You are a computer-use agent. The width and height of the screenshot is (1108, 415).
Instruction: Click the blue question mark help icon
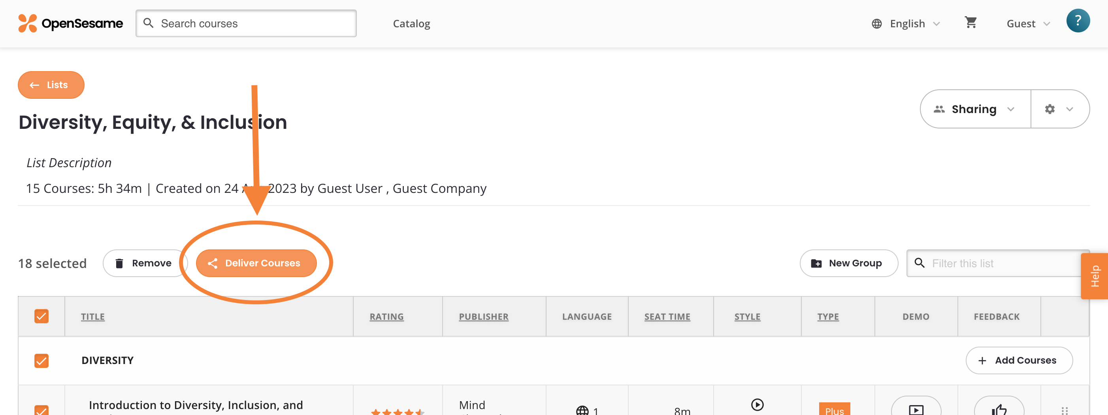tap(1078, 21)
